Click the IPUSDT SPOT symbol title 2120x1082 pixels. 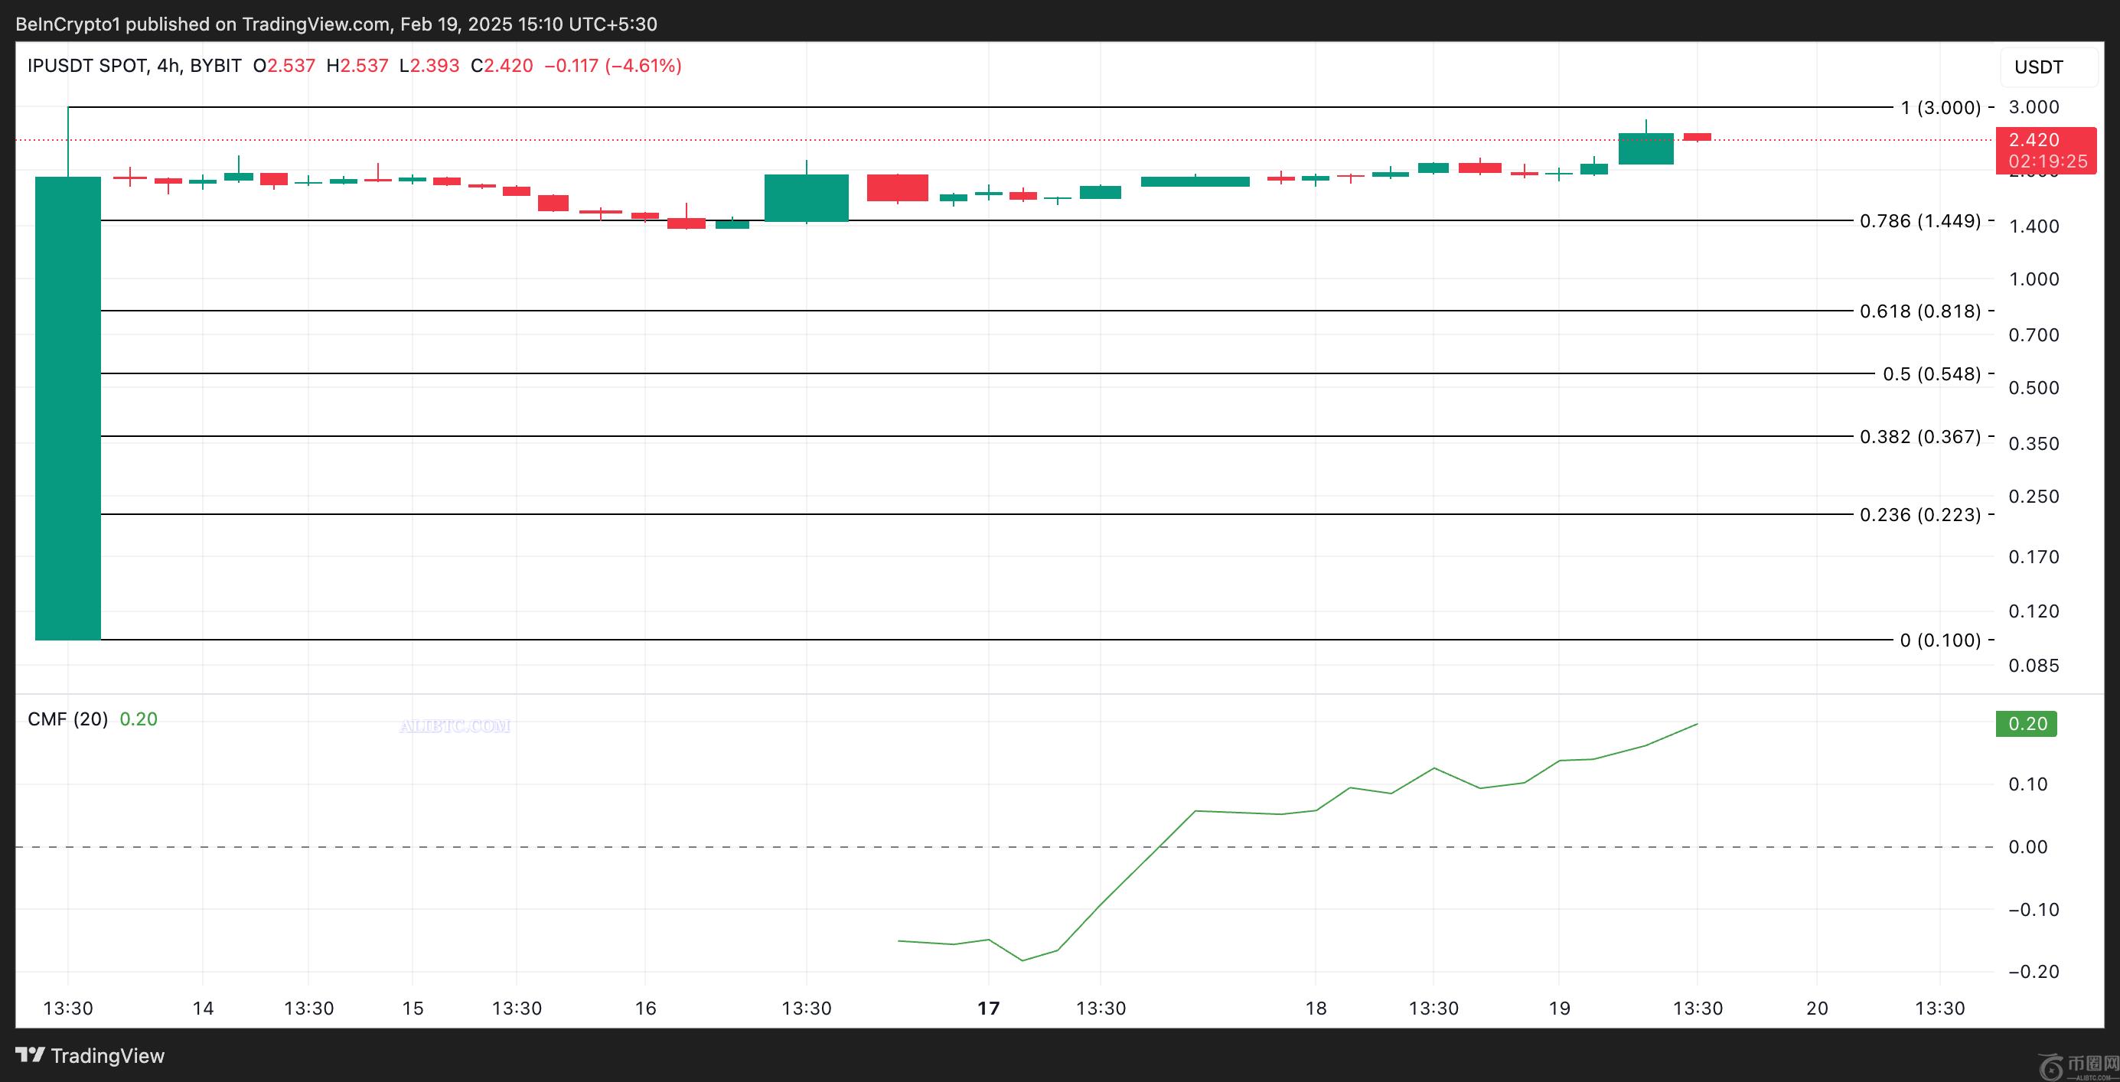point(86,66)
